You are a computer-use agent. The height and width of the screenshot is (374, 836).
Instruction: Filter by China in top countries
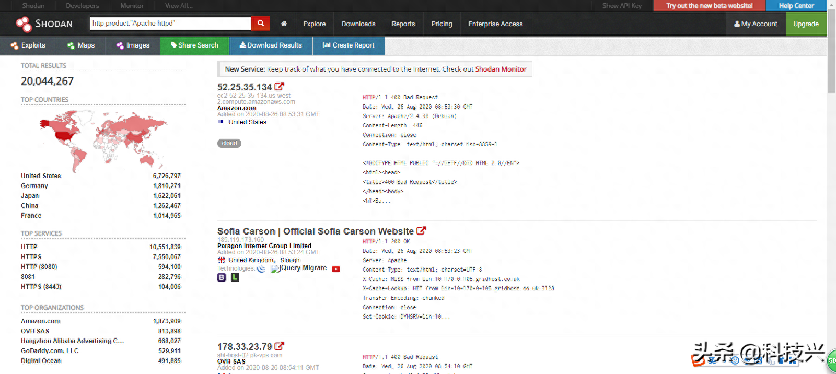point(30,206)
